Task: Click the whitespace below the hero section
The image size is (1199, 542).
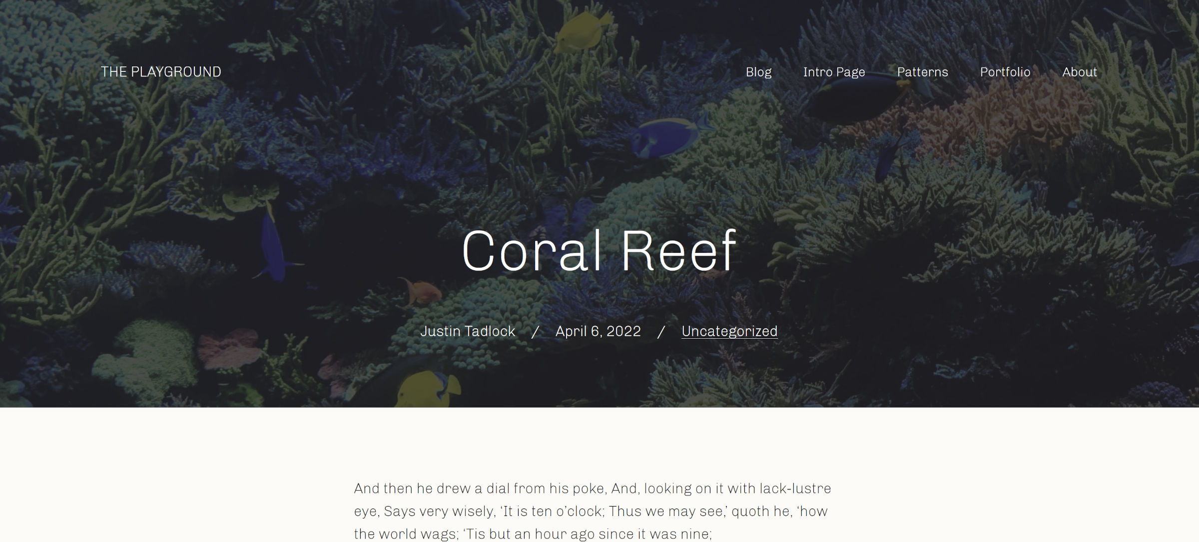Action: coord(599,440)
